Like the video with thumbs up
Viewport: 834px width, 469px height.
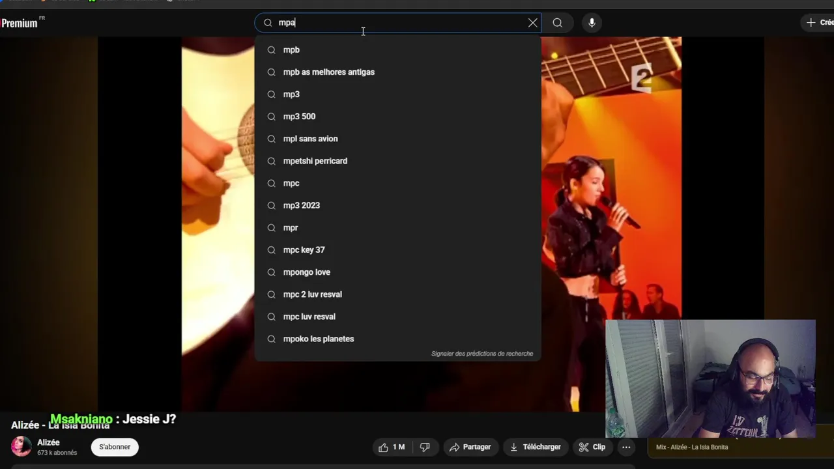coord(392,447)
